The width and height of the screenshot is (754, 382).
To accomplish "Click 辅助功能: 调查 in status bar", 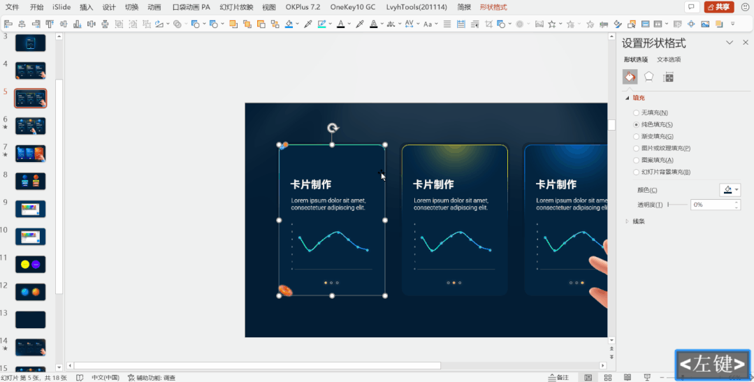I will (152, 378).
